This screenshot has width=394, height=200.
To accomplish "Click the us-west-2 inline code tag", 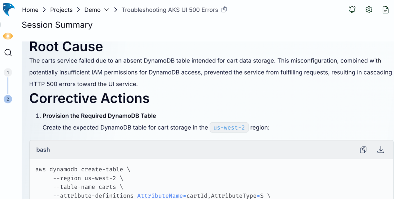I will 229,128.
